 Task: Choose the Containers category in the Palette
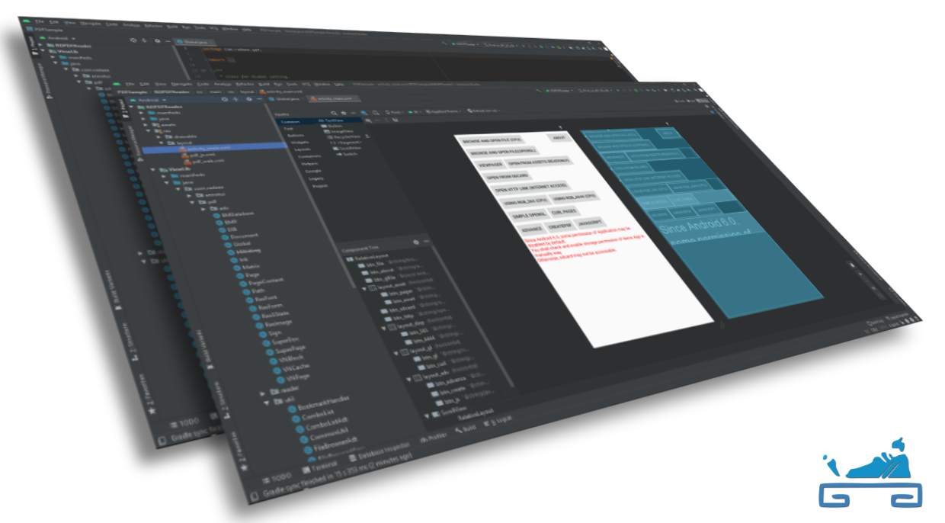[x=309, y=156]
